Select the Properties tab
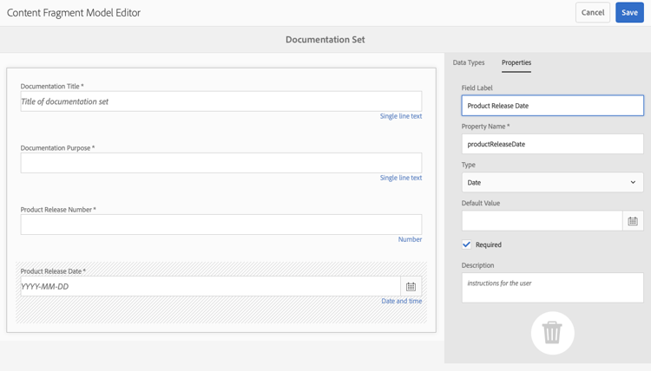 tap(516, 62)
